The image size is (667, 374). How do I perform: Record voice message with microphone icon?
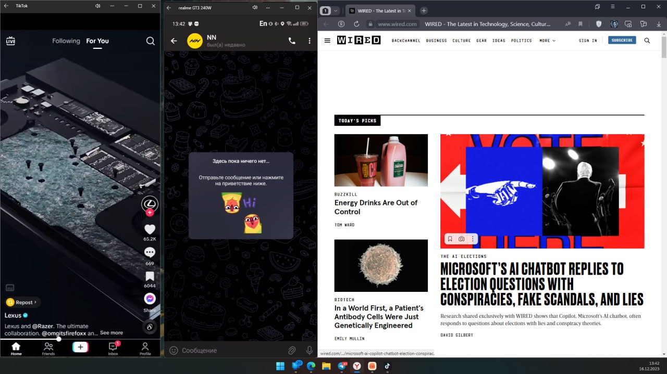point(309,351)
